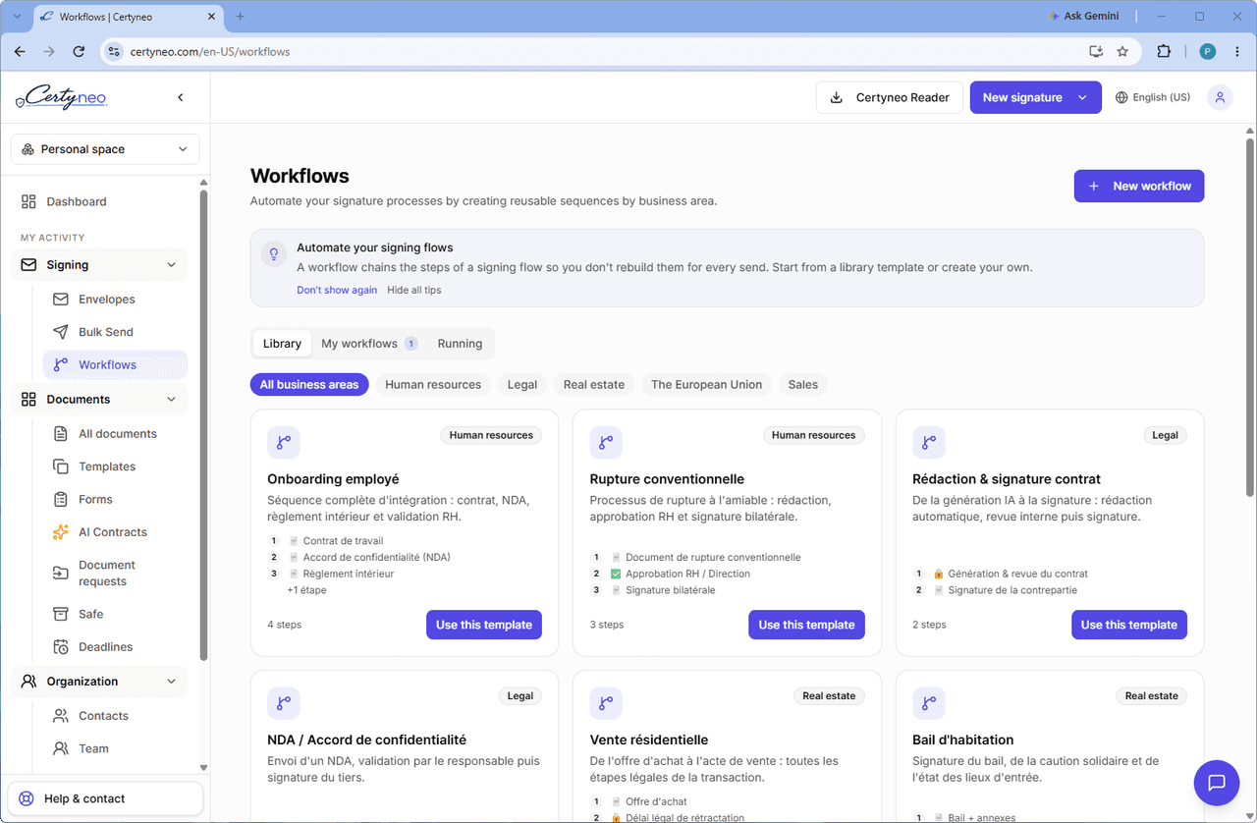
Task: Open Document requests in the sidebar
Action: 115,573
